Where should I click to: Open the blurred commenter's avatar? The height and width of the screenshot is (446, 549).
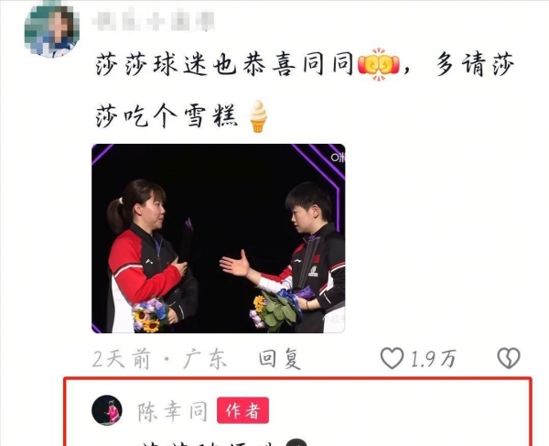coord(52,29)
